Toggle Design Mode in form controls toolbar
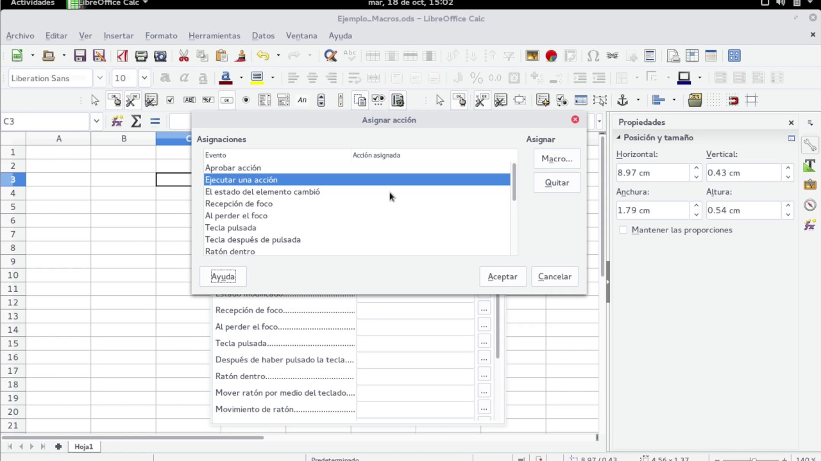The height and width of the screenshot is (461, 821). click(114, 100)
